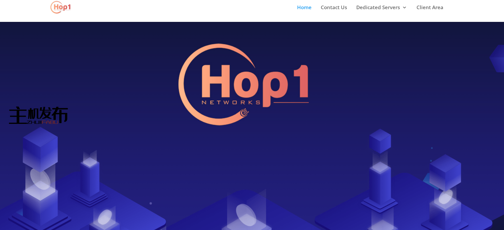The width and height of the screenshot is (504, 230).
Task: Click the disc in center bottom glass box
Action: (x=246, y=215)
